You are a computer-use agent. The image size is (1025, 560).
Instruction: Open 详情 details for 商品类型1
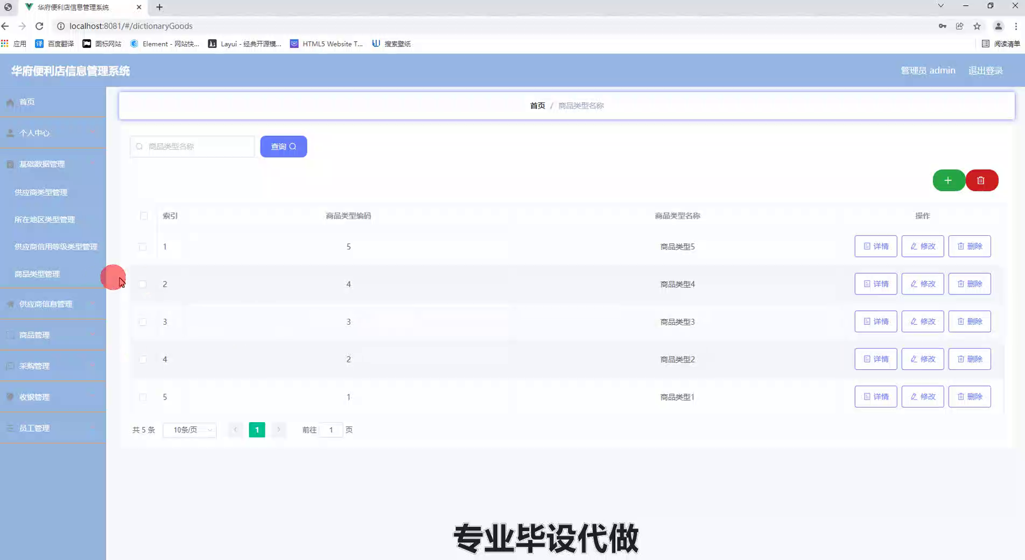click(x=876, y=397)
